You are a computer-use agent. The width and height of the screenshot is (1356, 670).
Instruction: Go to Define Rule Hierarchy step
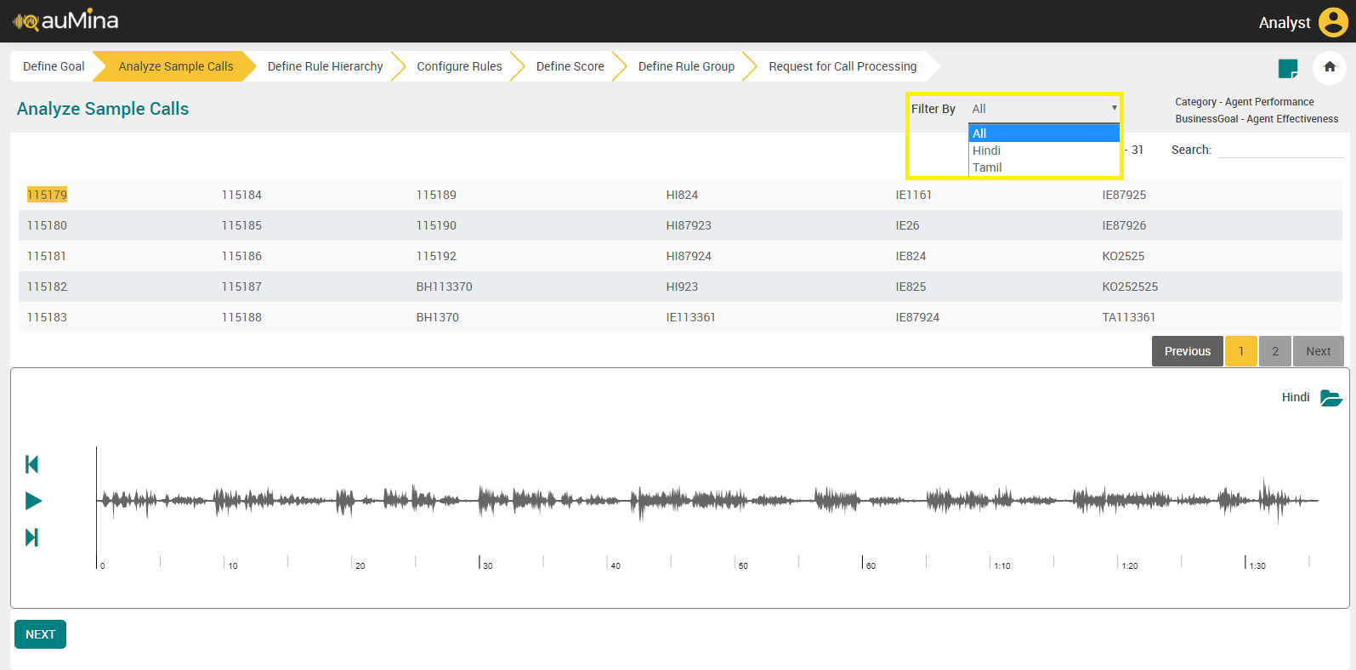point(325,66)
